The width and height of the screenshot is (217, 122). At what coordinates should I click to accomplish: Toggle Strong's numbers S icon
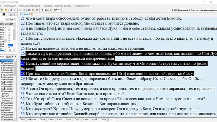pyautogui.click(x=33, y=10)
